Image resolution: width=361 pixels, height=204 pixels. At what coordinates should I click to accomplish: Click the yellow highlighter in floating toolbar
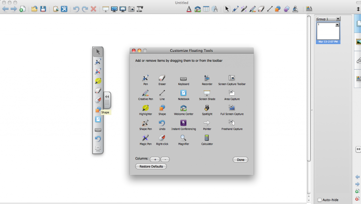click(98, 81)
